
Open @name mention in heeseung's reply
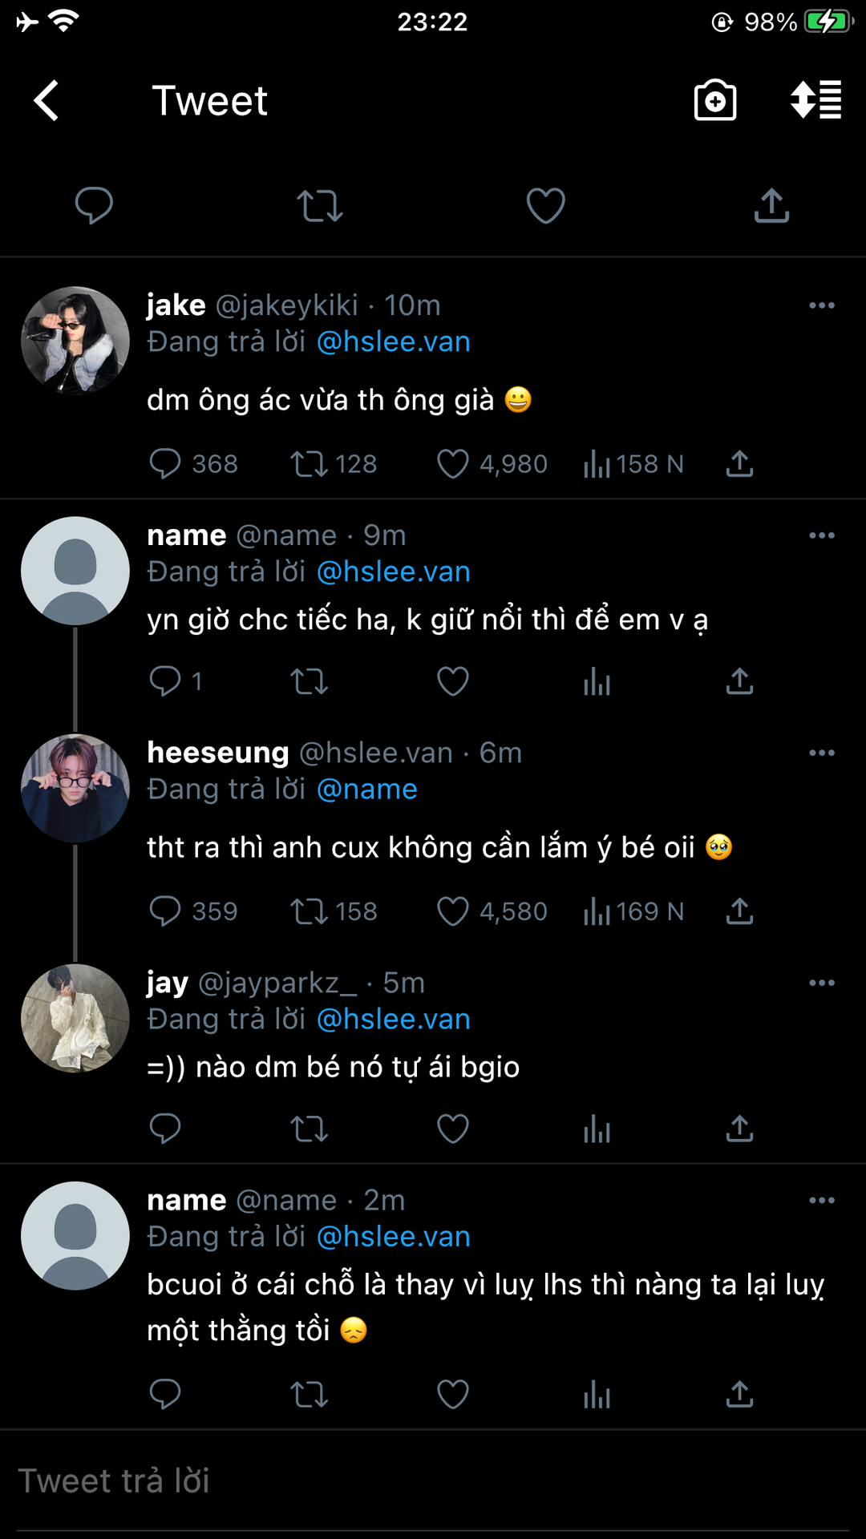click(367, 790)
